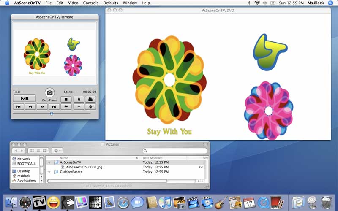Viewport: 338px width, 211px height.
Task: Click the video camera button in Remote
Action: tap(90, 99)
